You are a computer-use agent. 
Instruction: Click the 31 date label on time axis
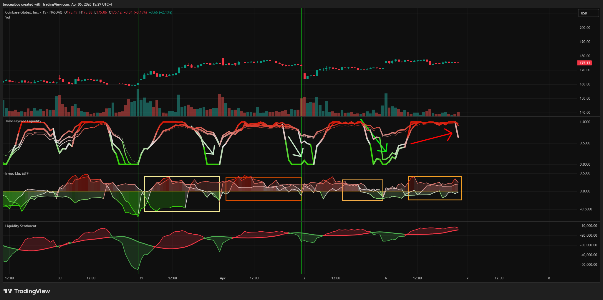[141, 278]
